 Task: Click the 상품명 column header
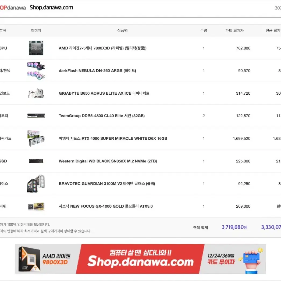click(x=122, y=31)
